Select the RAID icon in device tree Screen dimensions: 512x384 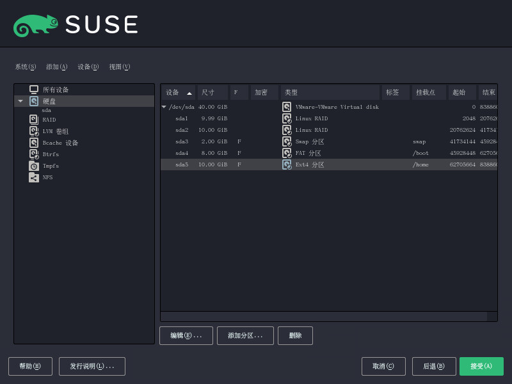[34, 119]
